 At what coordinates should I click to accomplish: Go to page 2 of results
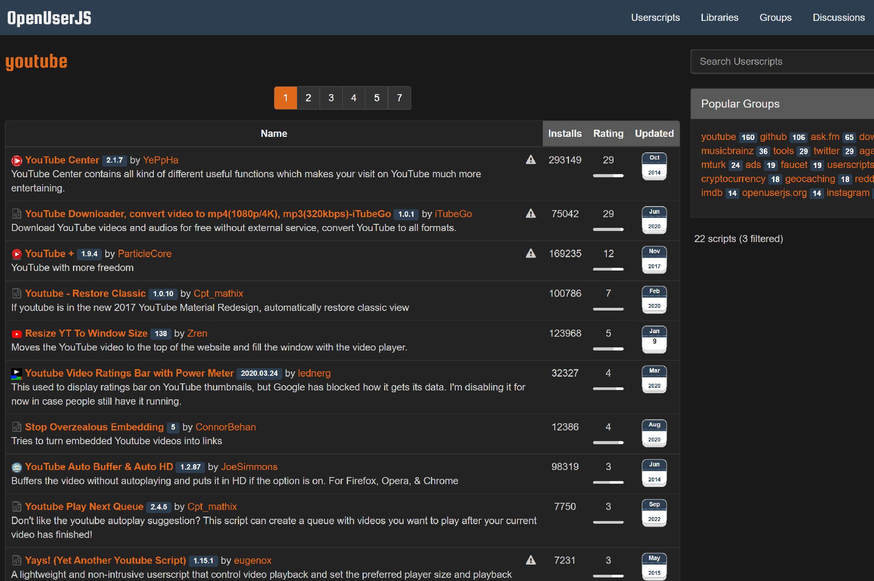point(308,98)
